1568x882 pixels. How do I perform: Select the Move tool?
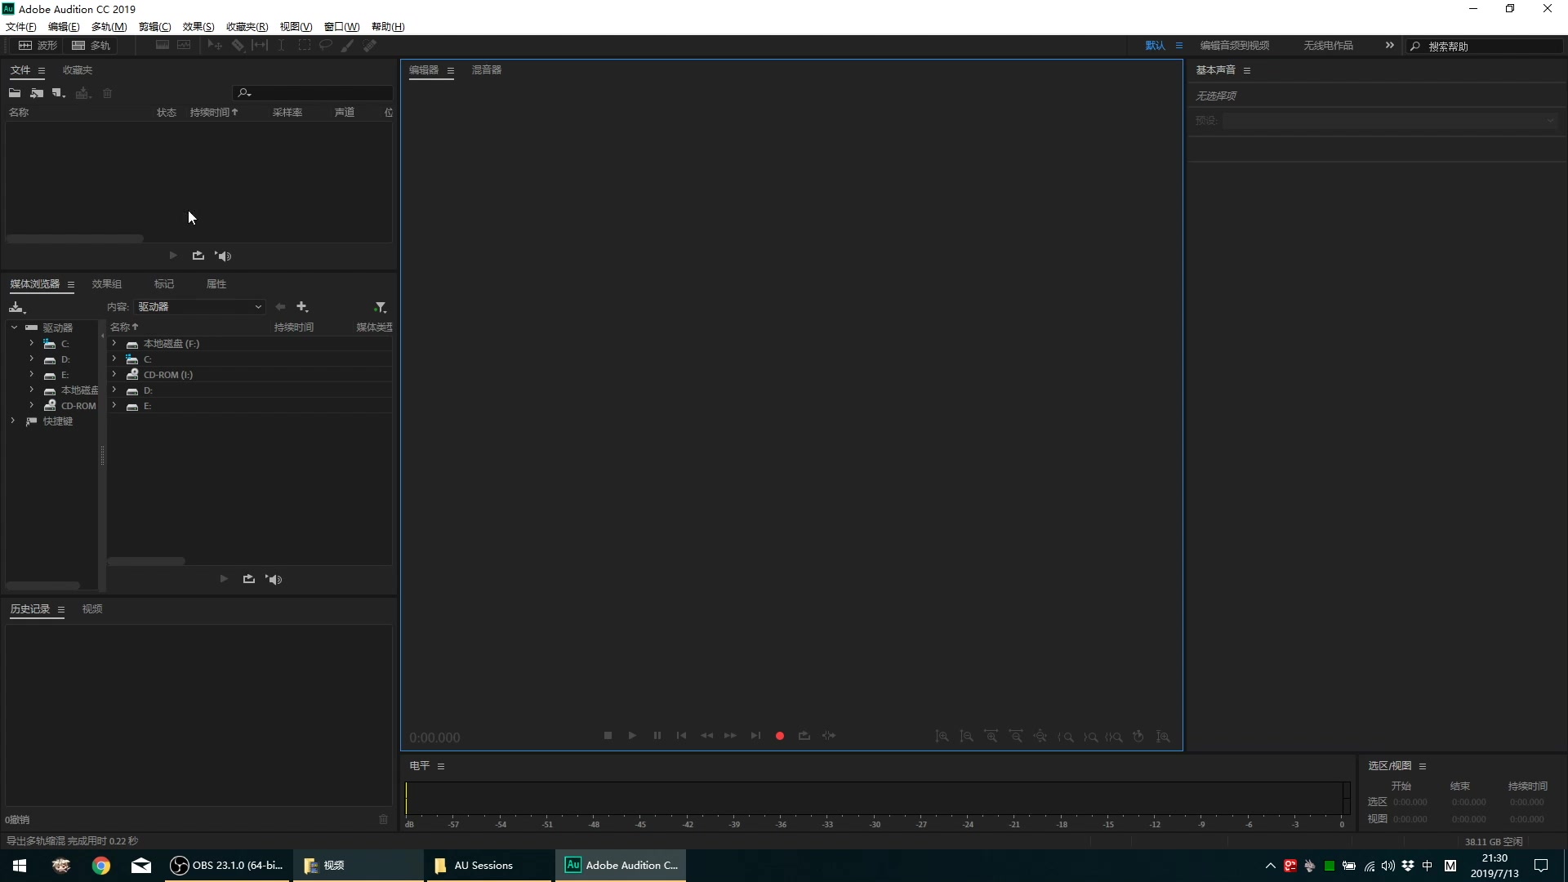tap(214, 45)
